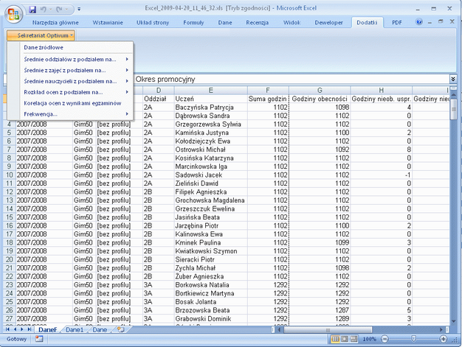Open the Układ strony ribbon tab

(x=153, y=22)
